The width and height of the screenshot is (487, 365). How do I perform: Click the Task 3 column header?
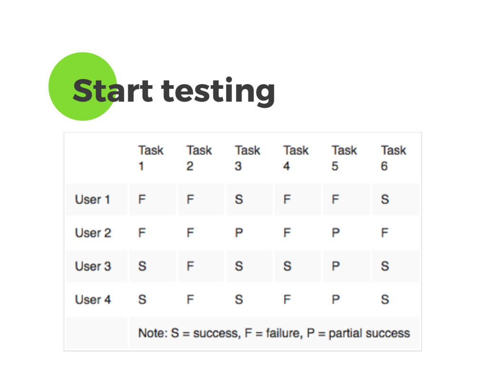tap(248, 158)
